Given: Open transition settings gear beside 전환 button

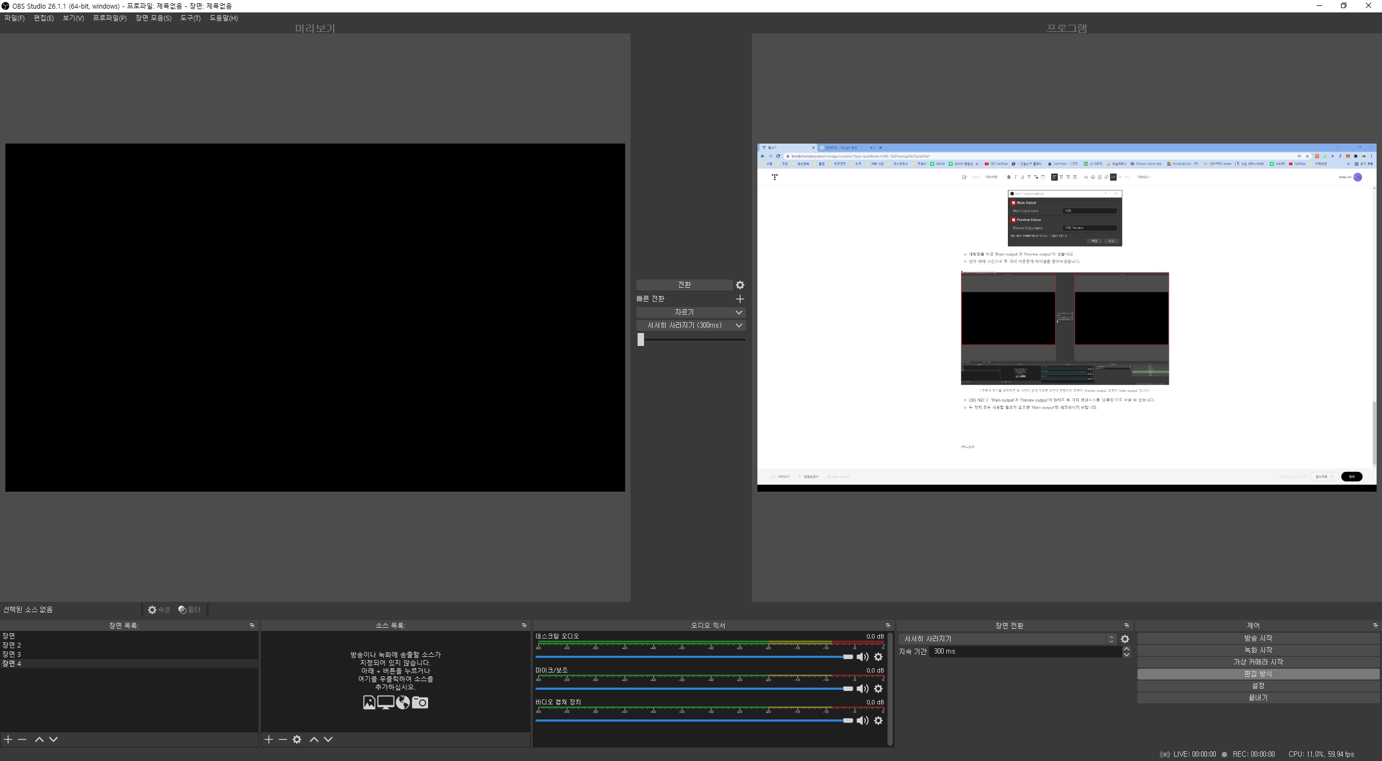Looking at the screenshot, I should click(x=740, y=285).
